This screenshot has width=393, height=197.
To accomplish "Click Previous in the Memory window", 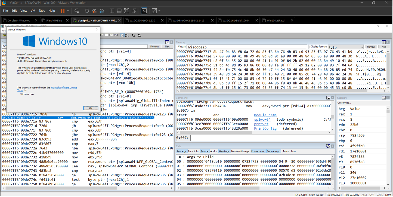I will [371, 47].
